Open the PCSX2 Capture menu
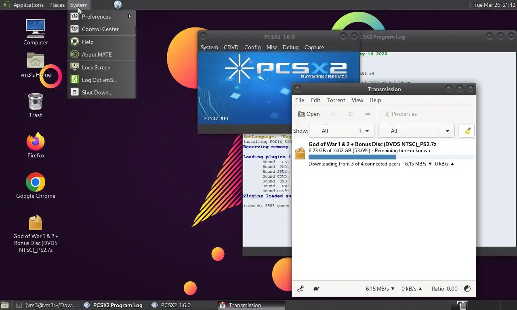Screen dimensions: 517x310 pos(314,47)
